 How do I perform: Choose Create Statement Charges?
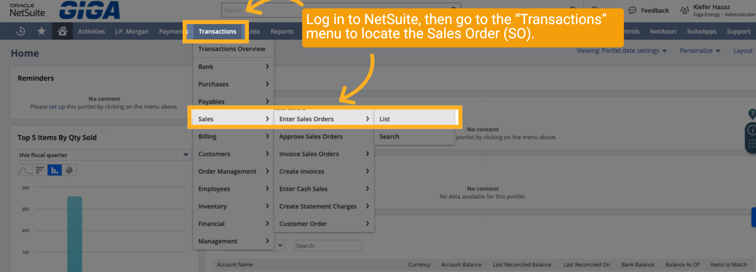[x=324, y=206]
